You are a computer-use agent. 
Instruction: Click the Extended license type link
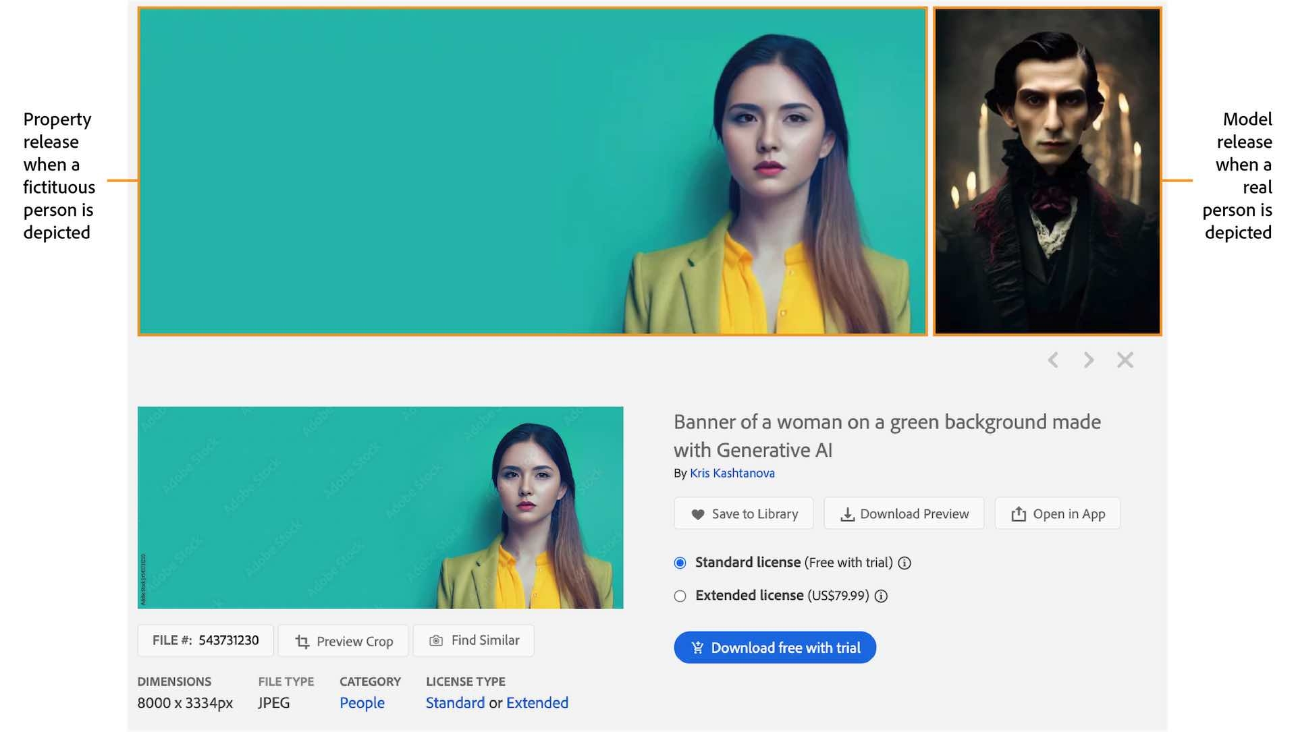(537, 703)
